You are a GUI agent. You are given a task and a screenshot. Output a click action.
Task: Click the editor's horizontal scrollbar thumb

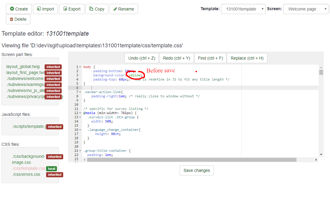[x=192, y=160]
